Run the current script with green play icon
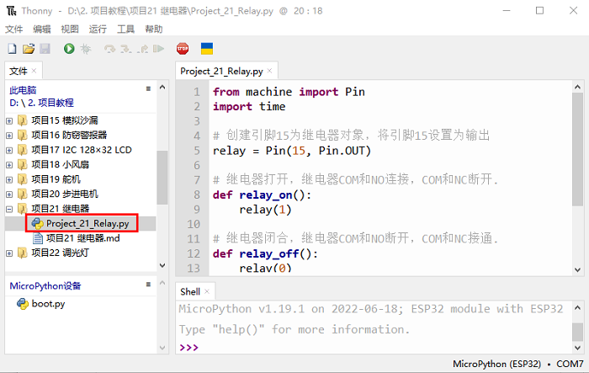Screen dimensions: 589x373 tap(69, 50)
